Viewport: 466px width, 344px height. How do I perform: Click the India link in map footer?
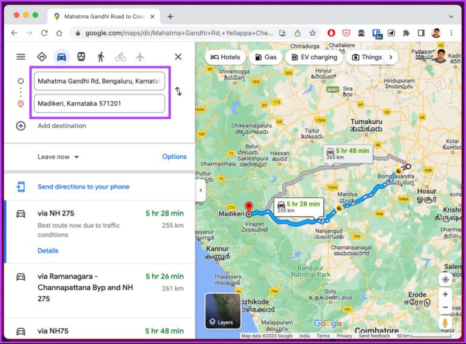tap(305, 336)
